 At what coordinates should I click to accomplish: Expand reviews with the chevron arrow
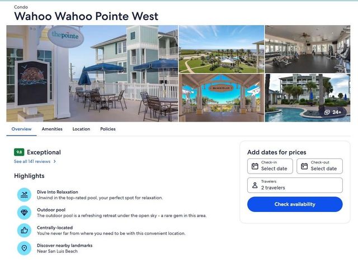pos(55,161)
